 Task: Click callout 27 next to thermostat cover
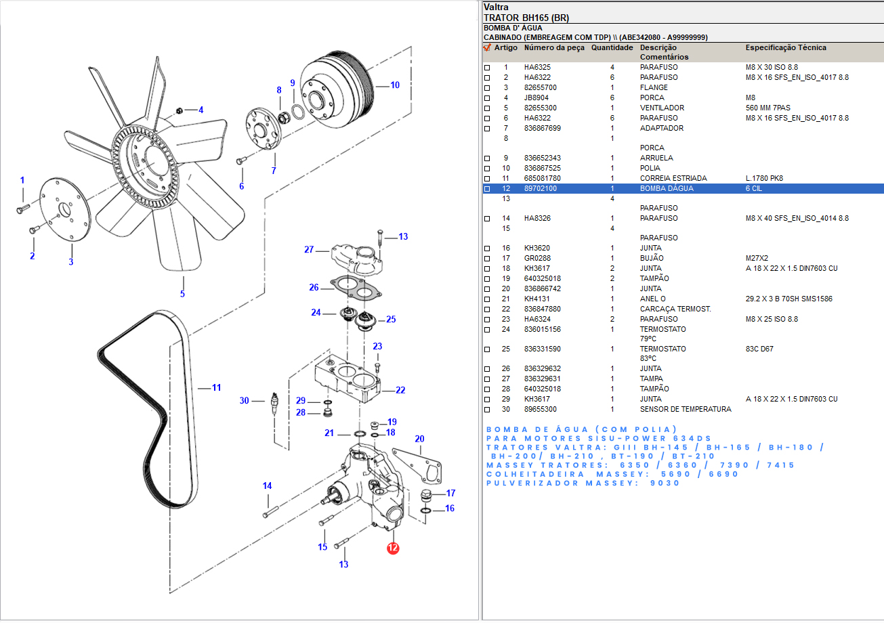(309, 250)
